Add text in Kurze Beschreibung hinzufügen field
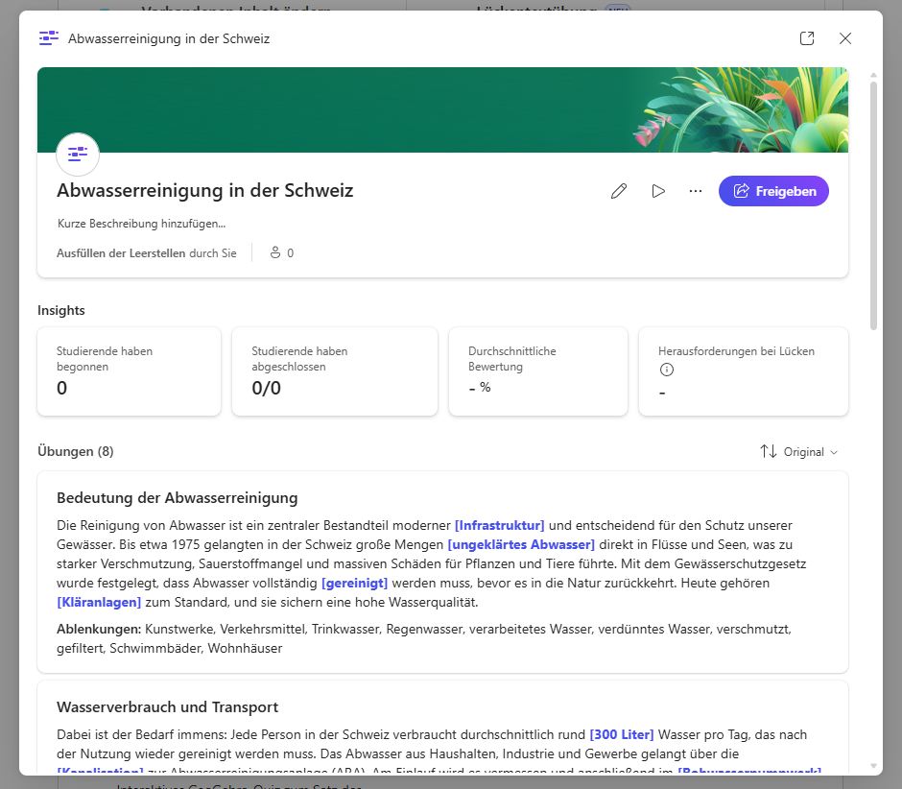Image resolution: width=902 pixels, height=789 pixels. point(142,224)
